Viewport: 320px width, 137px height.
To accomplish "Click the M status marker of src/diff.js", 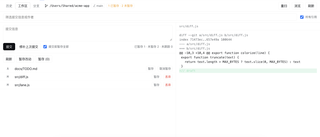I will click(8, 77).
